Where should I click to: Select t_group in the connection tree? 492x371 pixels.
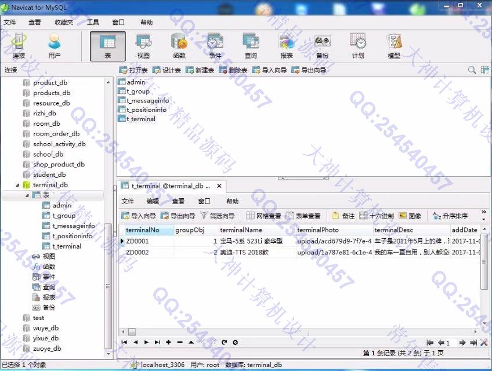[x=59, y=216]
